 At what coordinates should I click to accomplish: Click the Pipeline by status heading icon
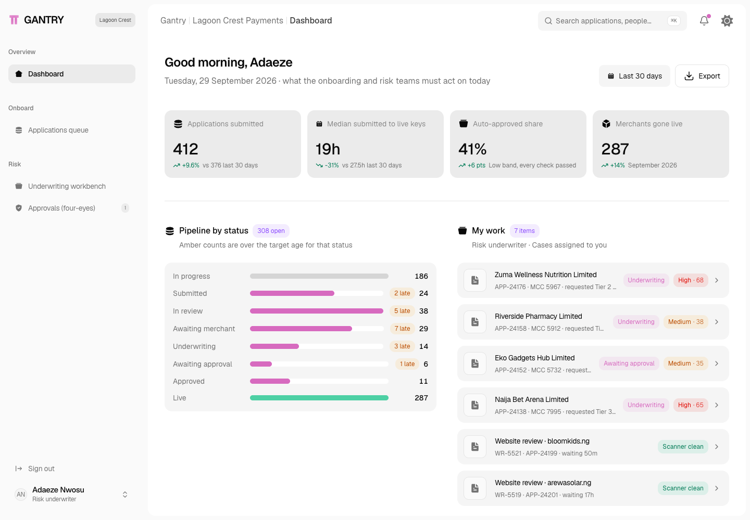pyautogui.click(x=170, y=231)
